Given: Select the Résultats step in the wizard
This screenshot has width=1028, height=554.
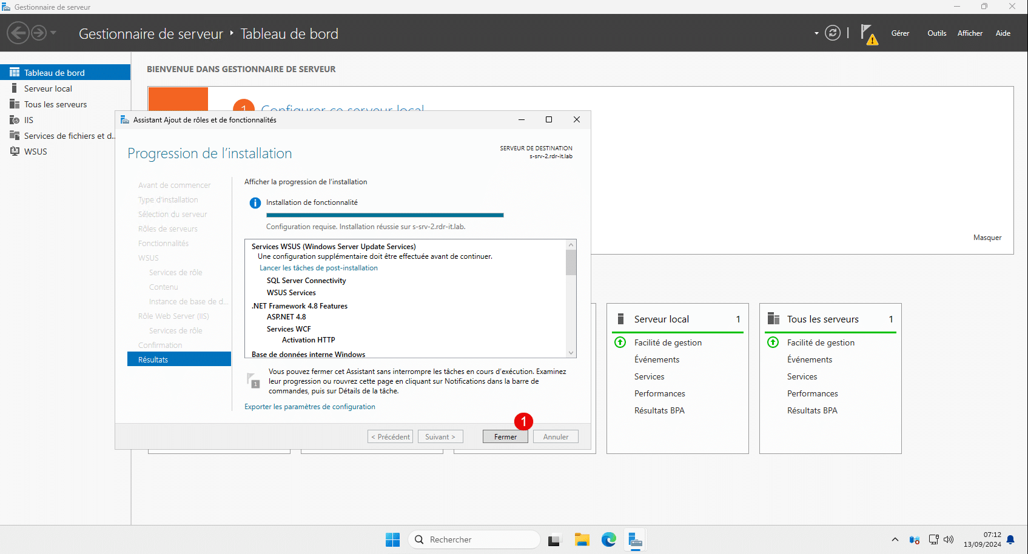Looking at the screenshot, I should 179,359.
